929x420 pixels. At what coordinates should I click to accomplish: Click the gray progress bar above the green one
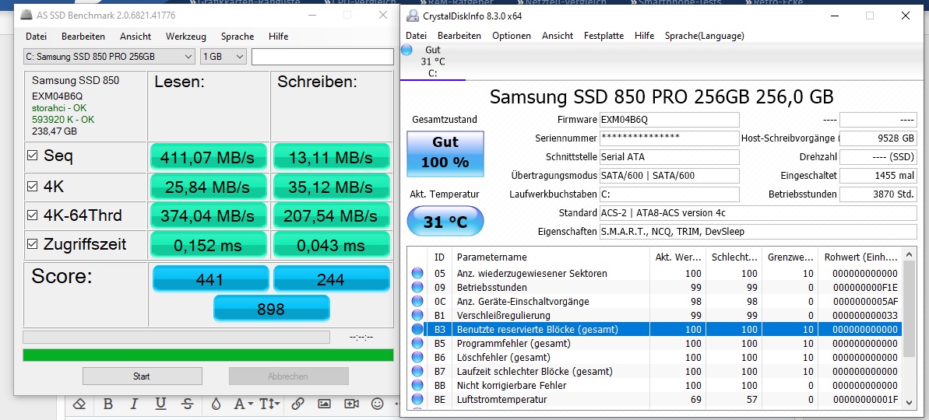(x=176, y=338)
